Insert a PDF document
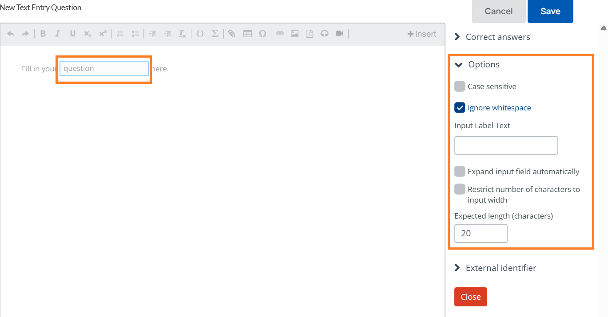 point(310,34)
